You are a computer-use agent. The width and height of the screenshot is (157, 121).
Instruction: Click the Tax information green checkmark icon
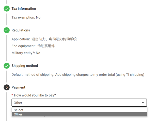pos(7,9)
